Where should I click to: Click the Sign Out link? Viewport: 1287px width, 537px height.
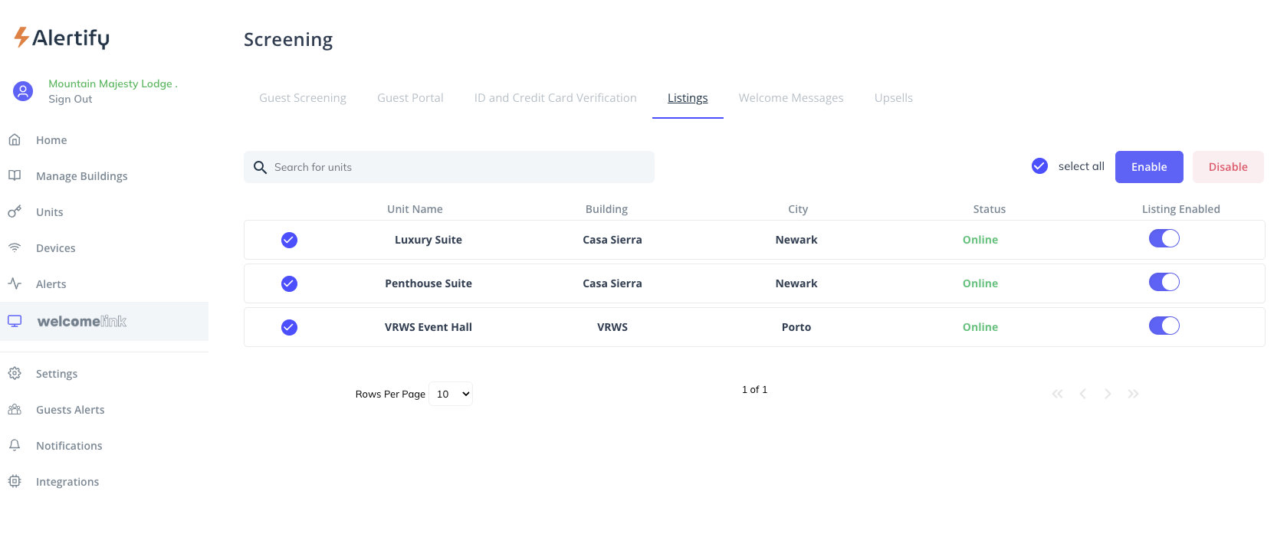point(71,99)
